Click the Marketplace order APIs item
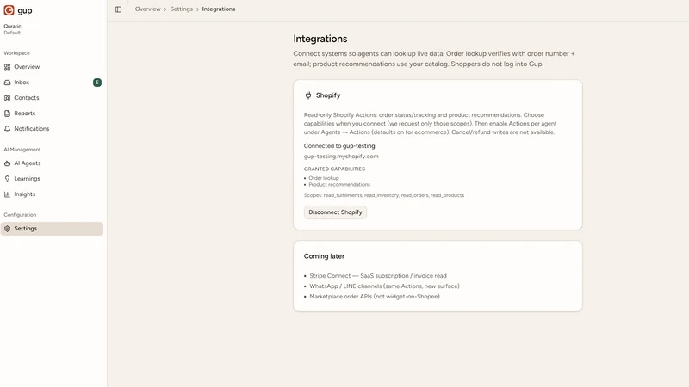 [375, 297]
